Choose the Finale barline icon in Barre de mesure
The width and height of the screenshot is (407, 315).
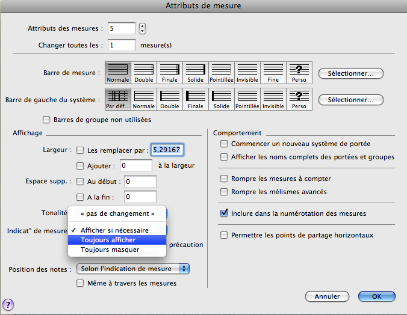169,72
